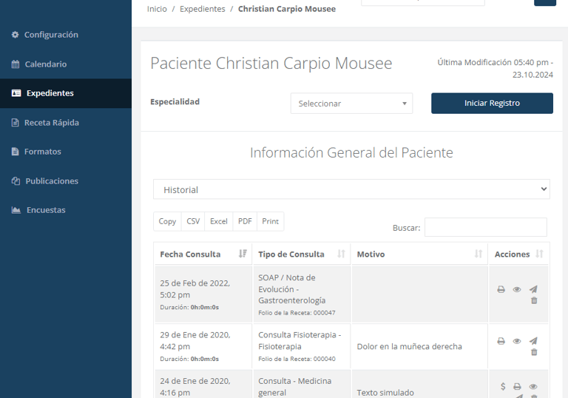Screen dimensions: 568x398
Task: Open Receta Rápida in the sidebar
Action: (66, 123)
